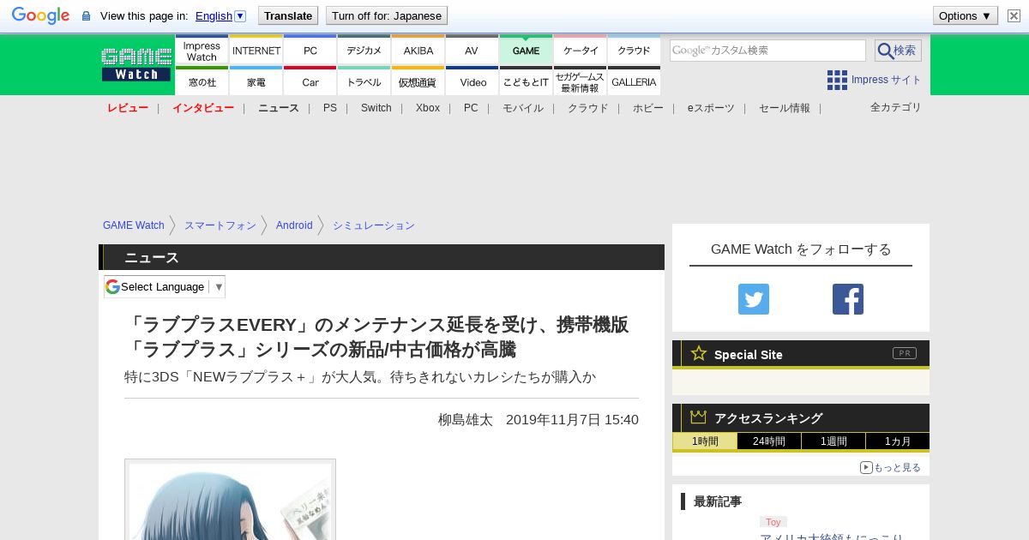Click the Translate button

[x=288, y=15]
